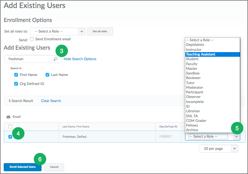
Task: Choose Tutor role option
Action: click(x=213, y=83)
